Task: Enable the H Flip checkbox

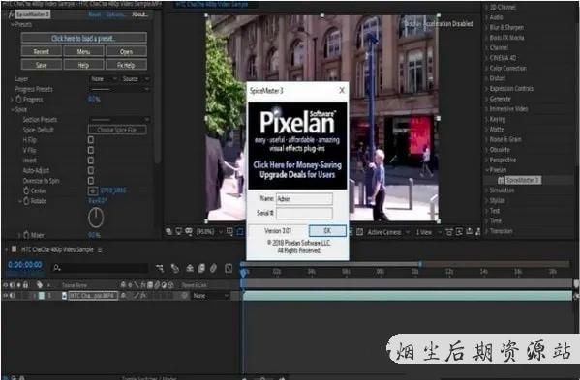Action: pyautogui.click(x=91, y=140)
